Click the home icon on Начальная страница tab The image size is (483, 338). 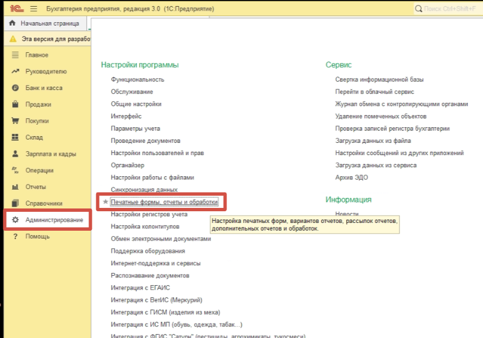click(12, 23)
